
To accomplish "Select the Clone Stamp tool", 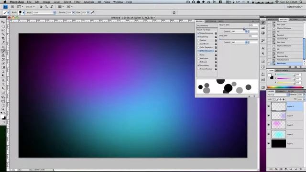I will 3,55.
